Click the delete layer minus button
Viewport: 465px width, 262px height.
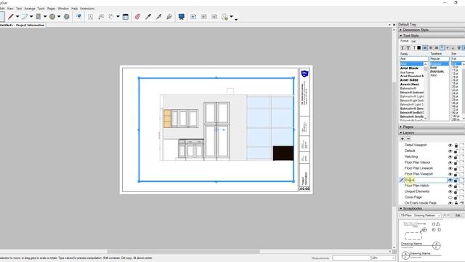point(408,139)
